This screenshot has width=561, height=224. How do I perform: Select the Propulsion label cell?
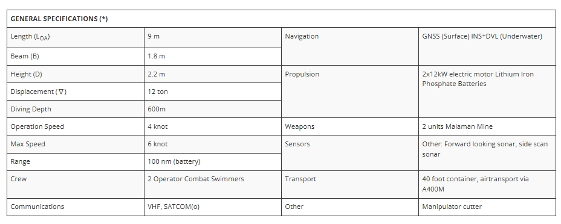(x=350, y=92)
